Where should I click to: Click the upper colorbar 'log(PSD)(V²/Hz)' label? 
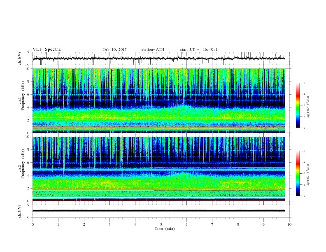pyautogui.click(x=308, y=107)
